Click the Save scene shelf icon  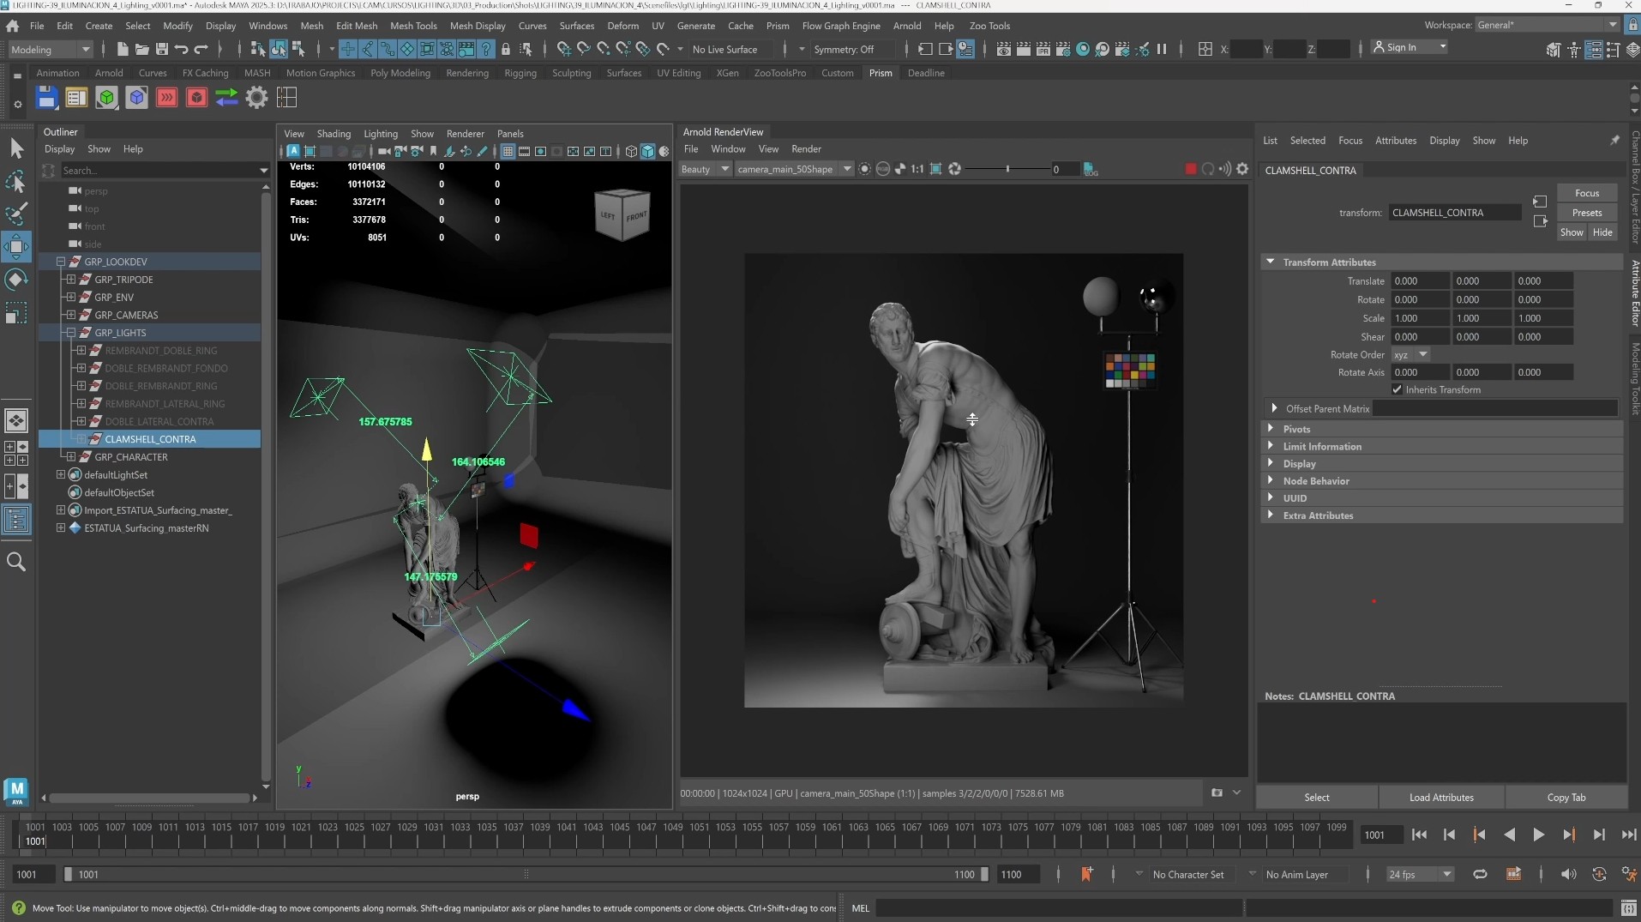click(46, 98)
